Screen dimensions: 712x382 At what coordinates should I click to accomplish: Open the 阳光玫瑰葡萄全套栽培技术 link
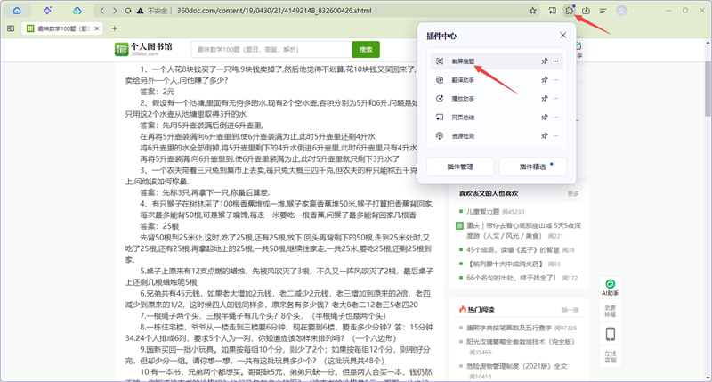click(x=521, y=342)
